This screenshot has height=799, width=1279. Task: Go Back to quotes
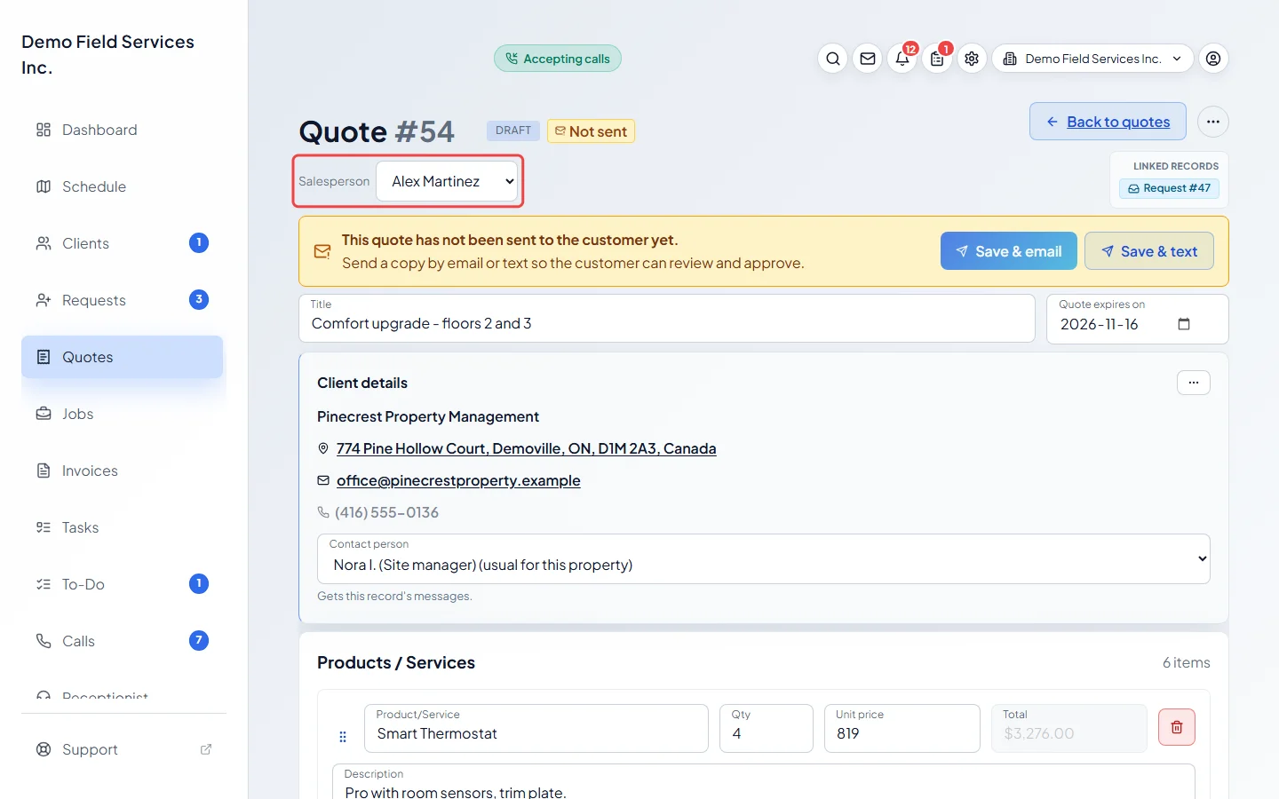(1108, 122)
